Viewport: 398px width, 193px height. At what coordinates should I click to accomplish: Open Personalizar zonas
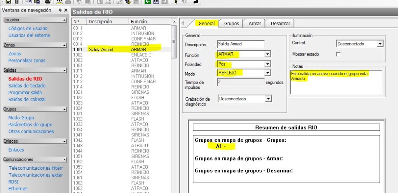(27, 60)
